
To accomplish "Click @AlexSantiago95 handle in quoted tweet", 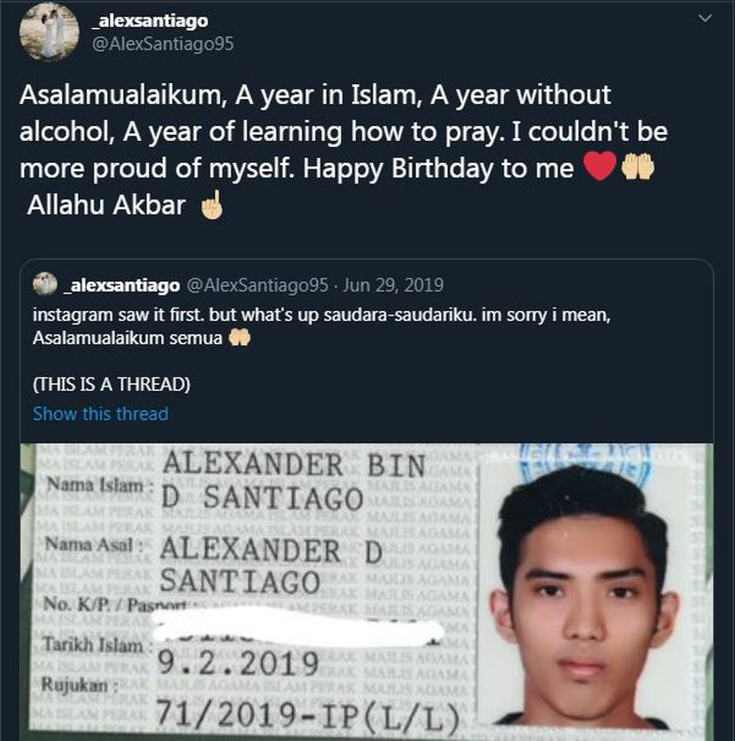I will pos(258,285).
